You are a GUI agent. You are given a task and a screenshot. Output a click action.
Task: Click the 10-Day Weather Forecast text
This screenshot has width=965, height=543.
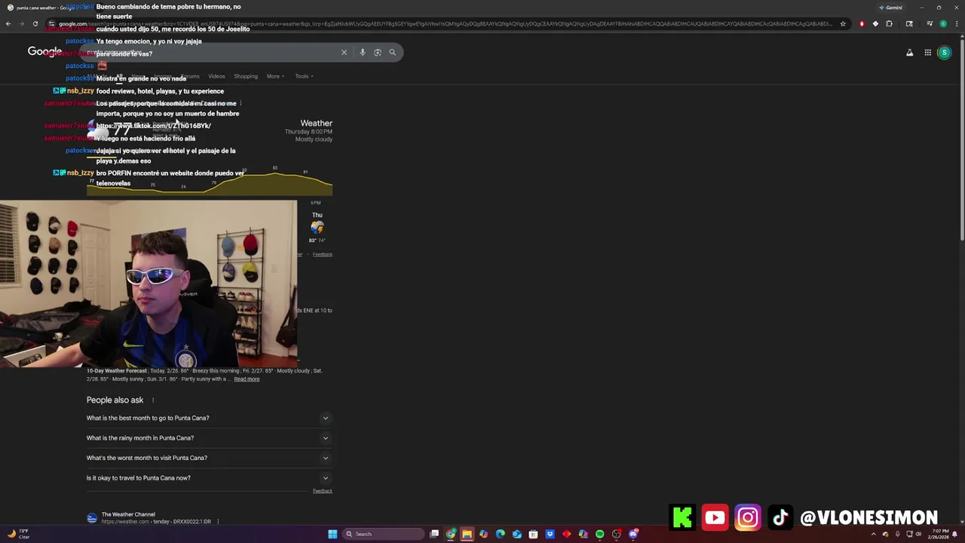(x=117, y=371)
